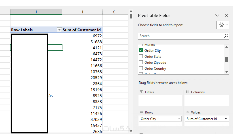Select column J header
The width and height of the screenshot is (233, 134).
[x=82, y=12]
